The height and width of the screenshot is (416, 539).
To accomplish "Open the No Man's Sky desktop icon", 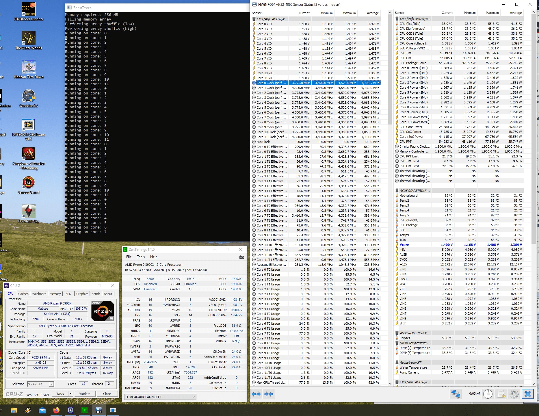I will coord(29,214).
